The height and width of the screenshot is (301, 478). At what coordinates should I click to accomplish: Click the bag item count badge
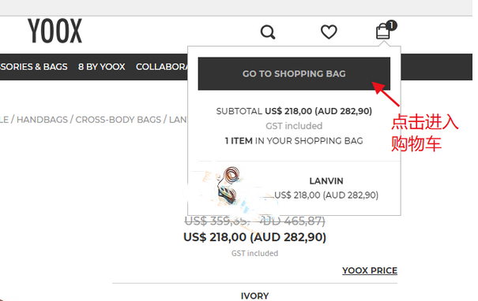pos(391,25)
